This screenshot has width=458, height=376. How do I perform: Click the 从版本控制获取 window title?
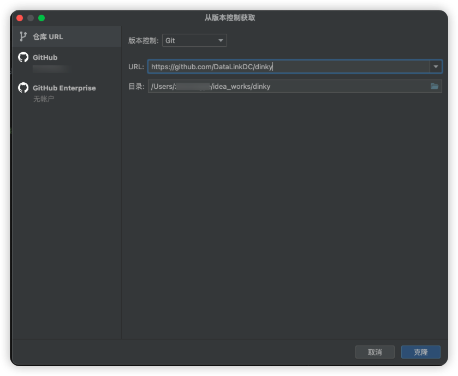(x=230, y=18)
